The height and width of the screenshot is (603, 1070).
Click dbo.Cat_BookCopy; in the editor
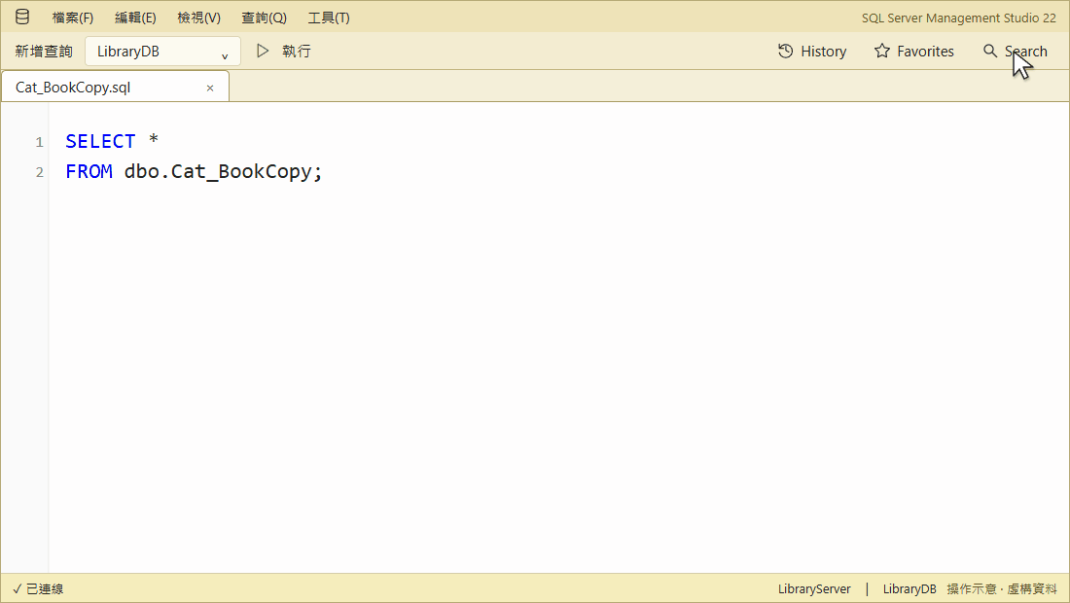click(223, 171)
